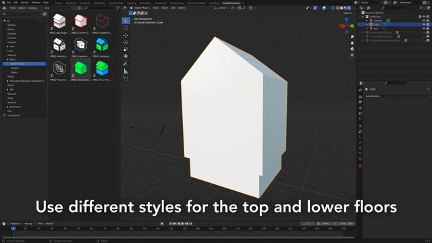Open the Modifiers wrench tab in Properties
The image size is (432, 243).
[x=360, y=132]
